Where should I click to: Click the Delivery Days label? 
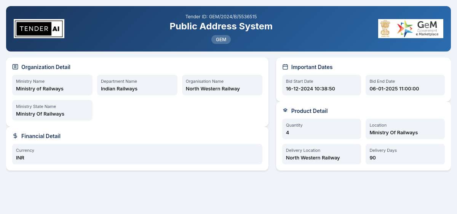[x=383, y=150]
